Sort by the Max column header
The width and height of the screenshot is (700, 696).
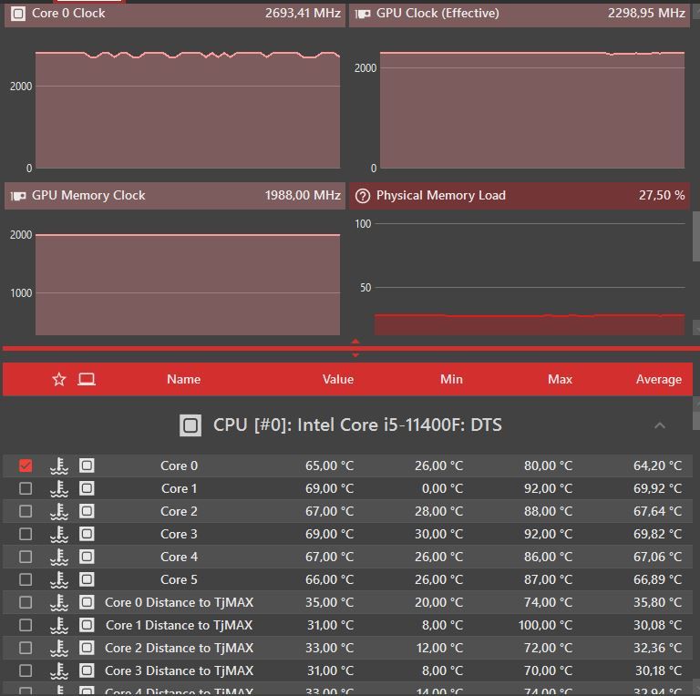[560, 379]
